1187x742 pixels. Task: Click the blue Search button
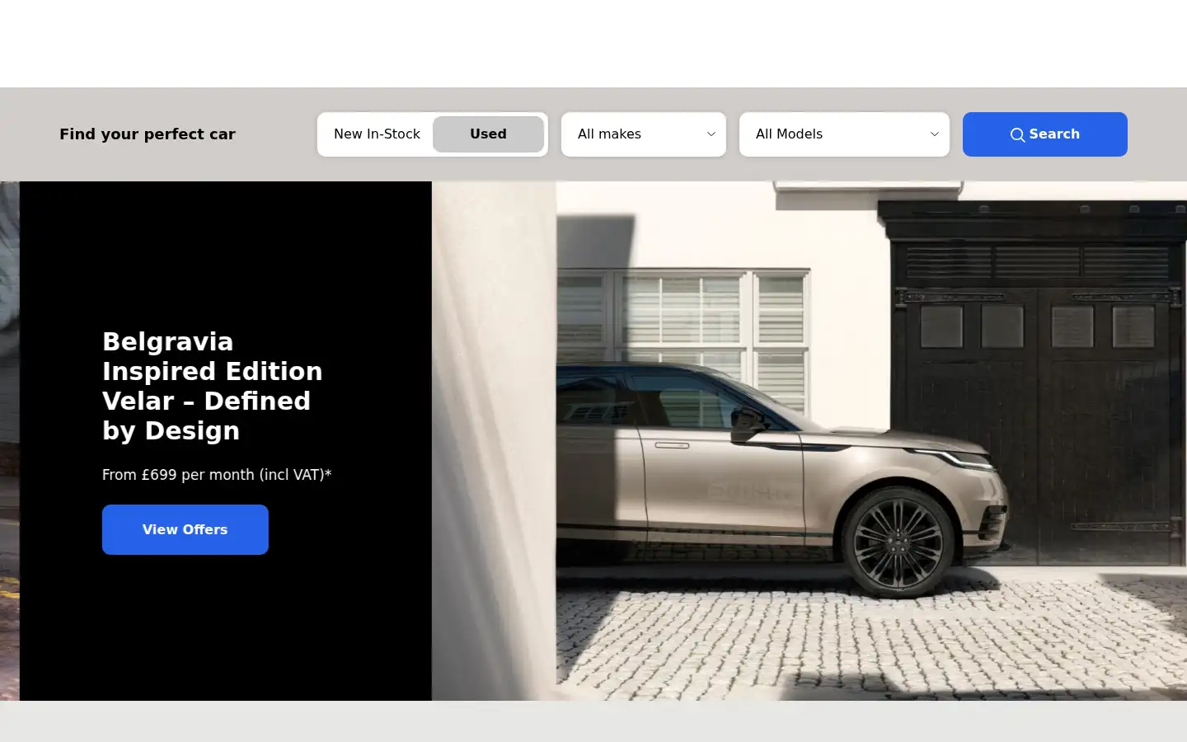pyautogui.click(x=1045, y=134)
